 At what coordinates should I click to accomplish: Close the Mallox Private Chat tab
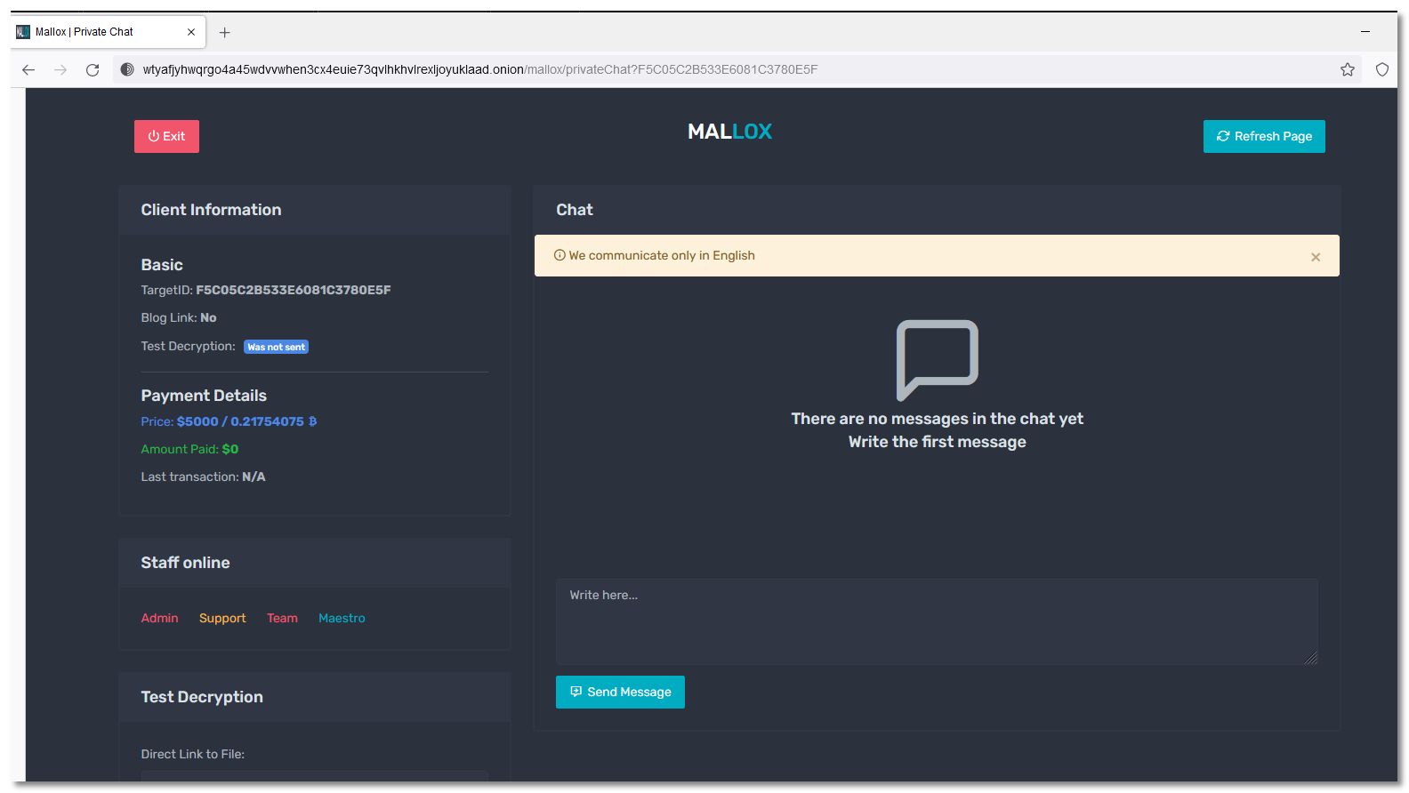[x=191, y=32]
